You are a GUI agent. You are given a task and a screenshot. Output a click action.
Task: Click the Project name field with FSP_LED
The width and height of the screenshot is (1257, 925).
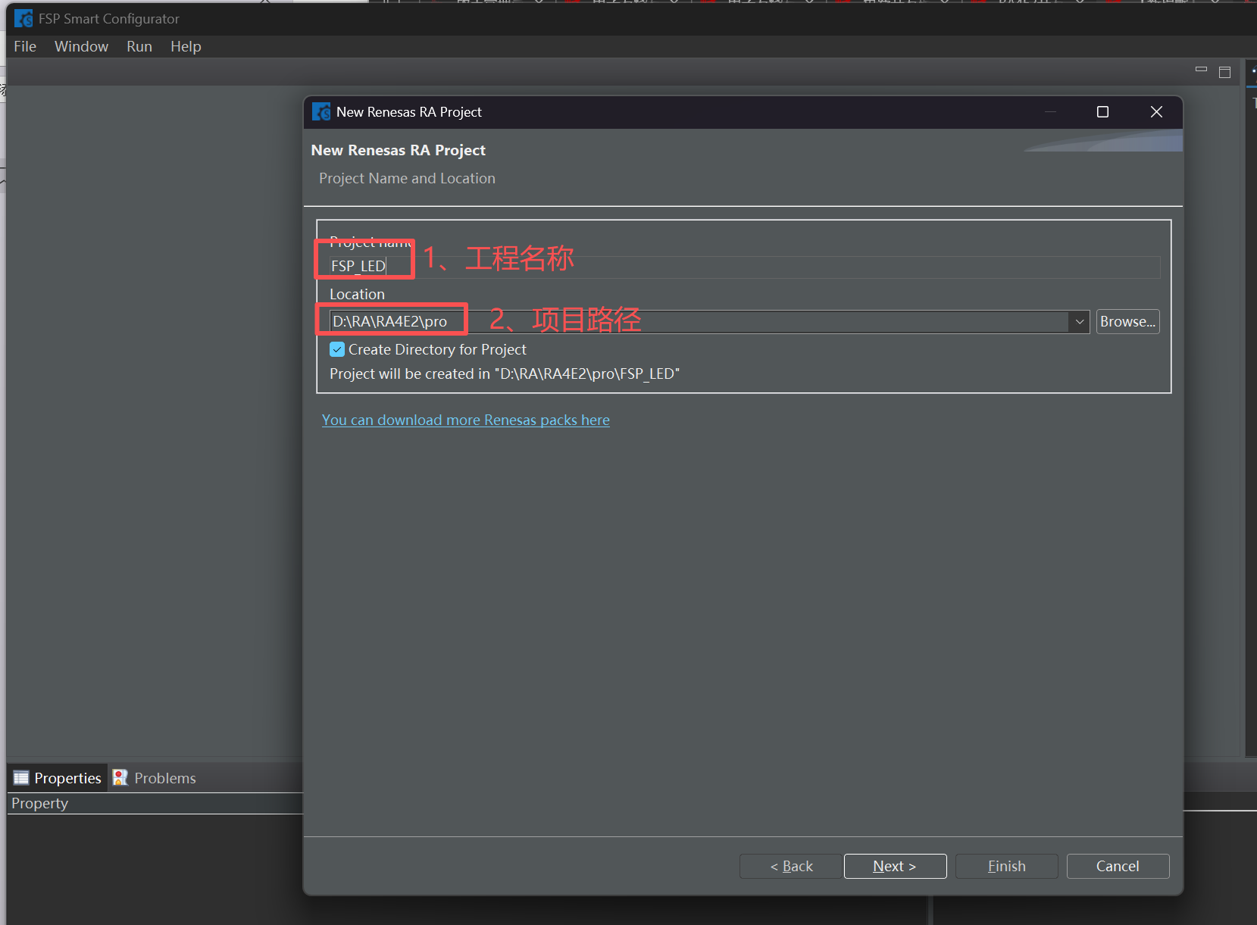click(x=744, y=267)
